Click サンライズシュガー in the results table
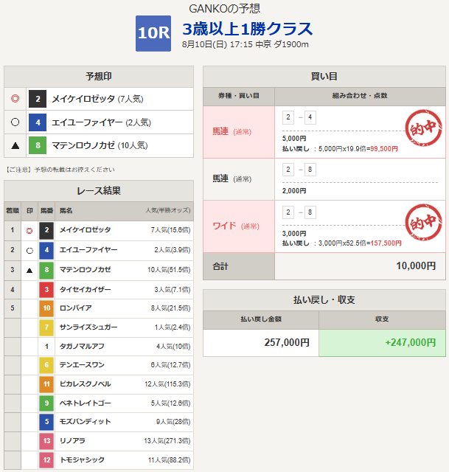This screenshot has height=472, width=449. point(88,327)
